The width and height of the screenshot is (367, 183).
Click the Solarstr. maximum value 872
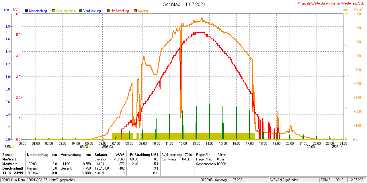pyautogui.click(x=122, y=164)
